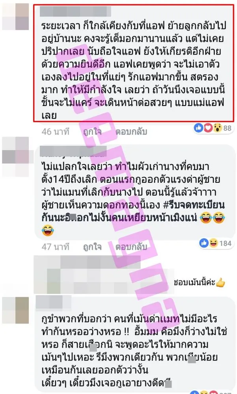Click blurred author name above the red-boxed comment

(x=75, y=11)
